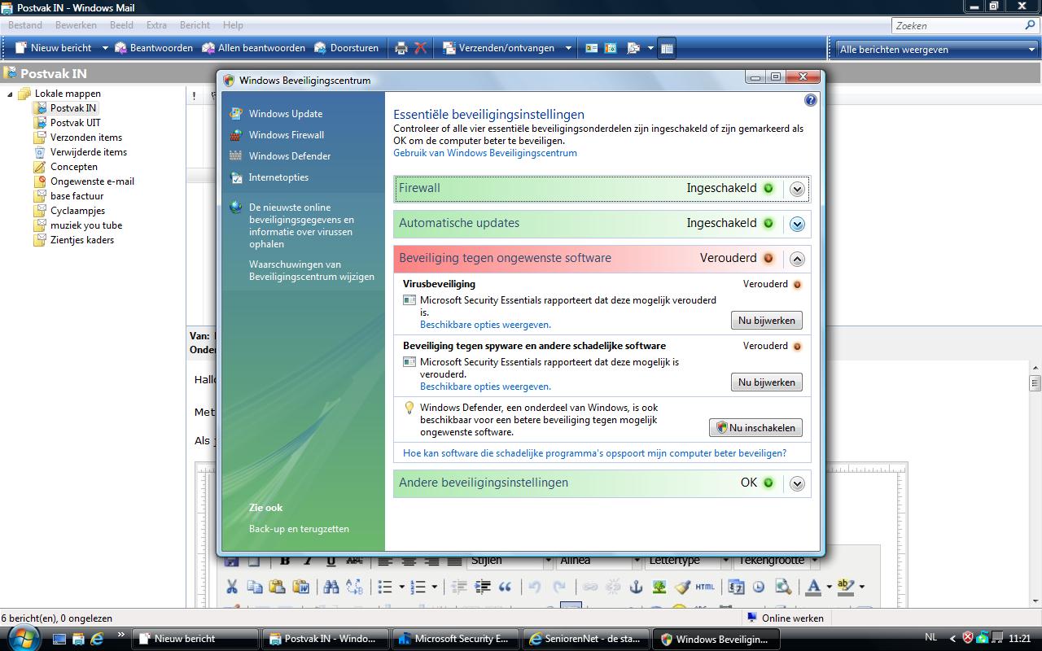Click the binoculars Find icon
Image resolution: width=1042 pixels, height=651 pixels.
[331, 587]
